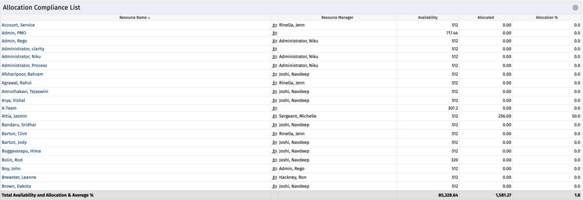This screenshot has height=200, width=583.
Task: Select manager 'Hackney, Ron' cell
Action: (x=293, y=177)
